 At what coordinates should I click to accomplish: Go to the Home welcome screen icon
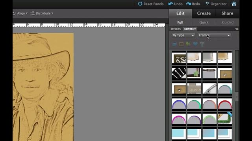click(234, 4)
